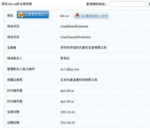
Task: Select the email cn.vc@qq.com
Action: [70, 69]
